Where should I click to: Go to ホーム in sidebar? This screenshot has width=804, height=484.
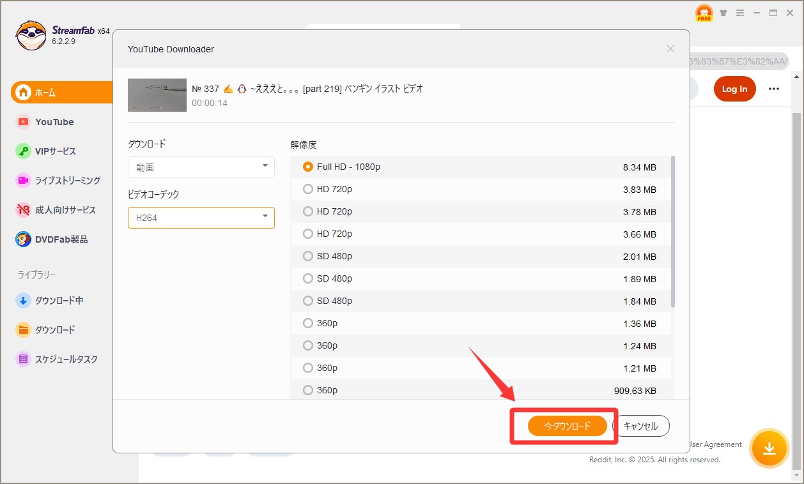[x=62, y=92]
